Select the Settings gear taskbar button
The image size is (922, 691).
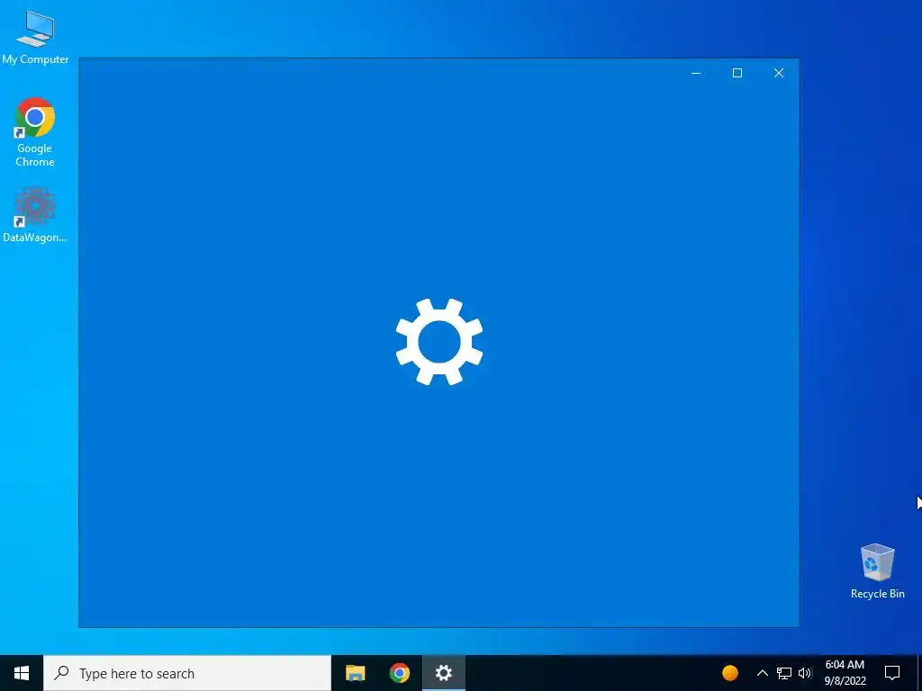443,673
